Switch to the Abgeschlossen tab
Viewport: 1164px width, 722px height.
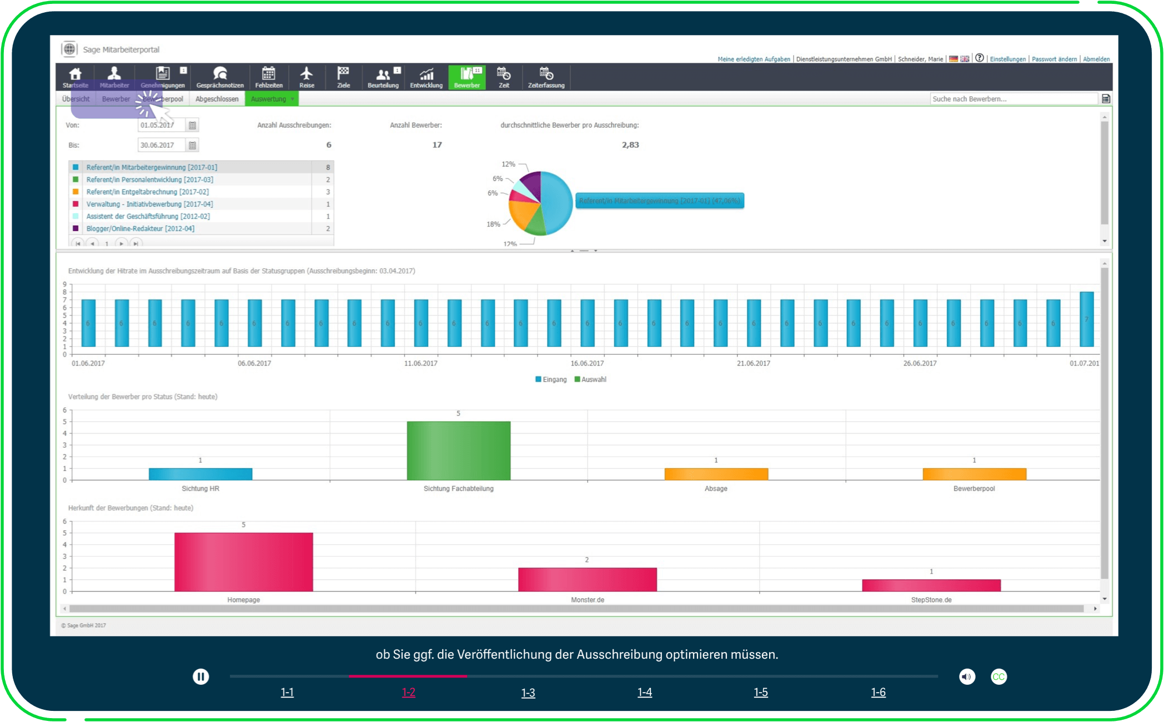pos(217,99)
